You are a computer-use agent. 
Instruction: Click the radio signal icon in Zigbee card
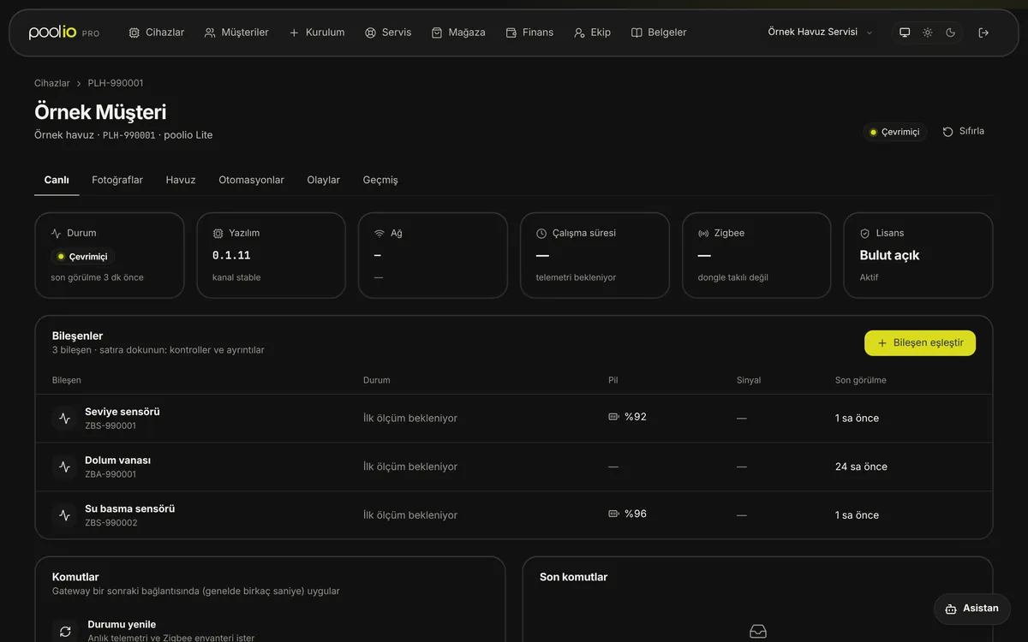click(703, 233)
